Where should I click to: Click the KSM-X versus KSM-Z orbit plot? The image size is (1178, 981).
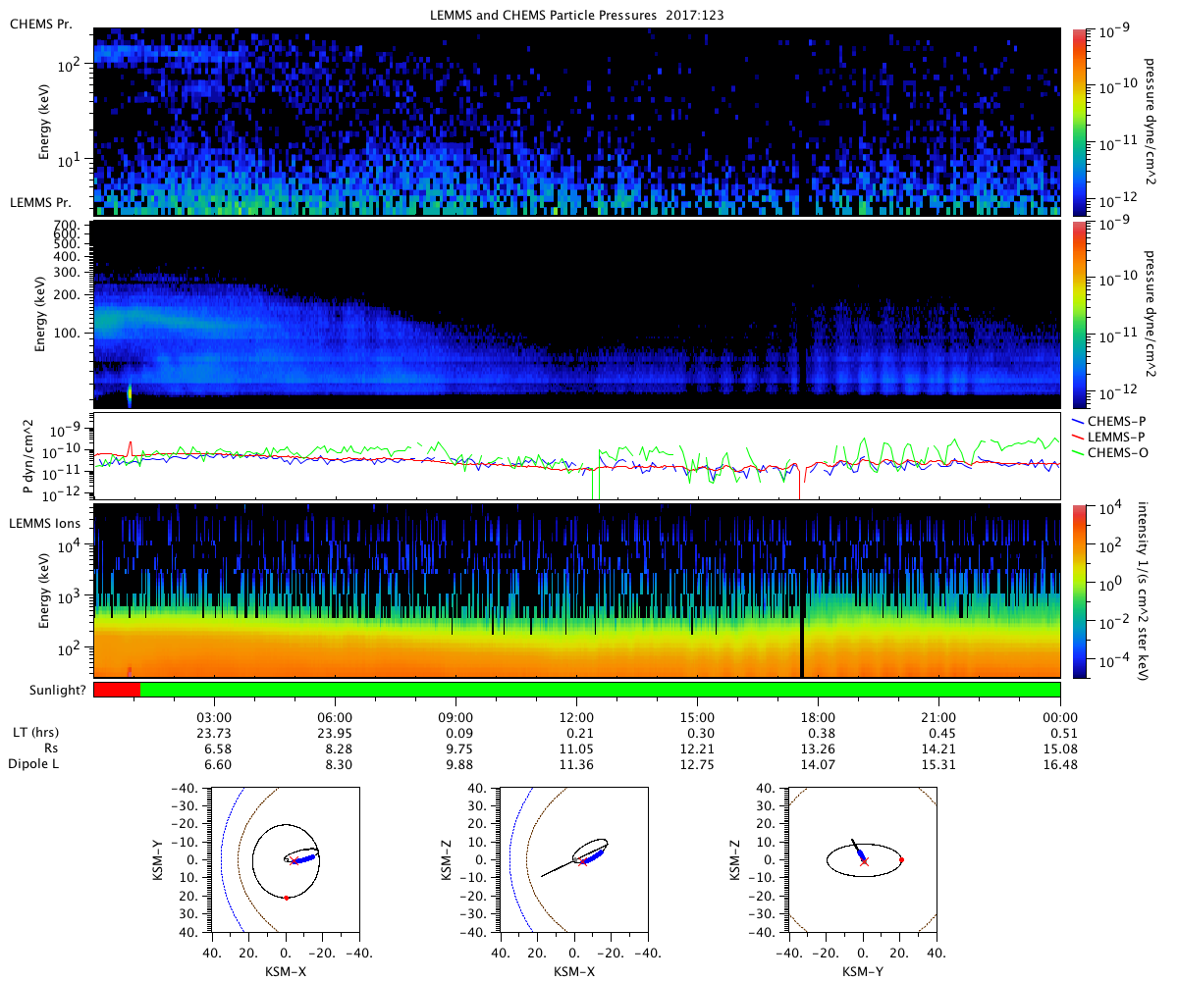(x=574, y=860)
